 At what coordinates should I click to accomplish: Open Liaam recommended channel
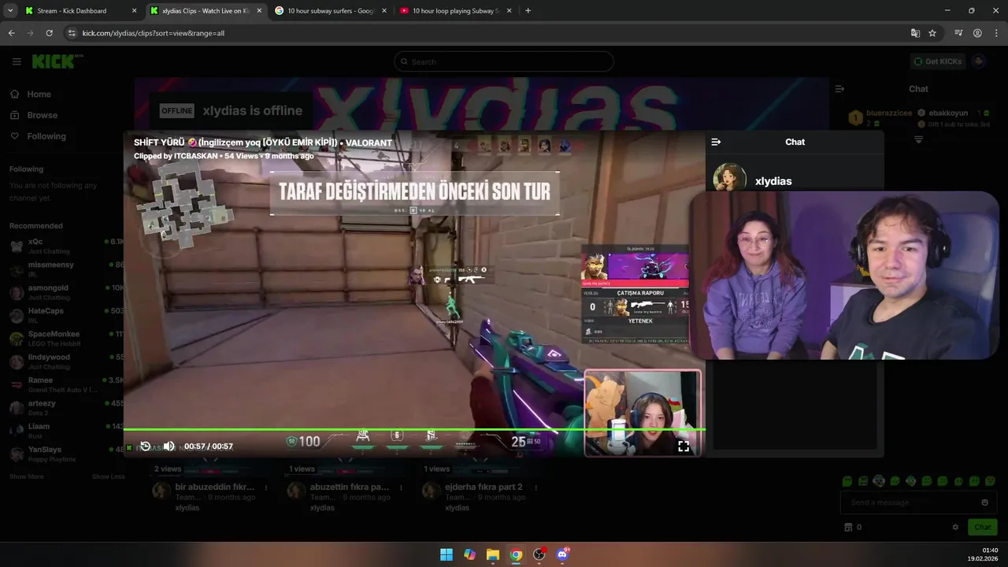(66, 430)
